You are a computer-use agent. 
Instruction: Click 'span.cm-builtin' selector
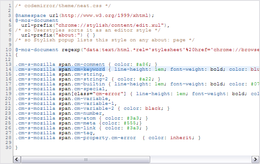point(82,84)
